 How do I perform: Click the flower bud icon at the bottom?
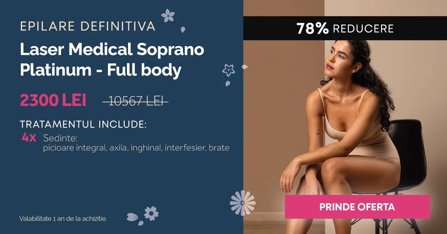click(x=132, y=217)
